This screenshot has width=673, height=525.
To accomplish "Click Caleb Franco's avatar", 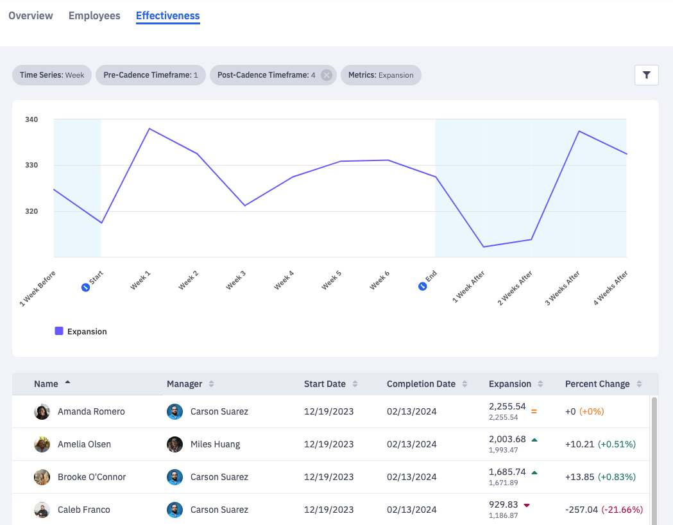I will [42, 510].
